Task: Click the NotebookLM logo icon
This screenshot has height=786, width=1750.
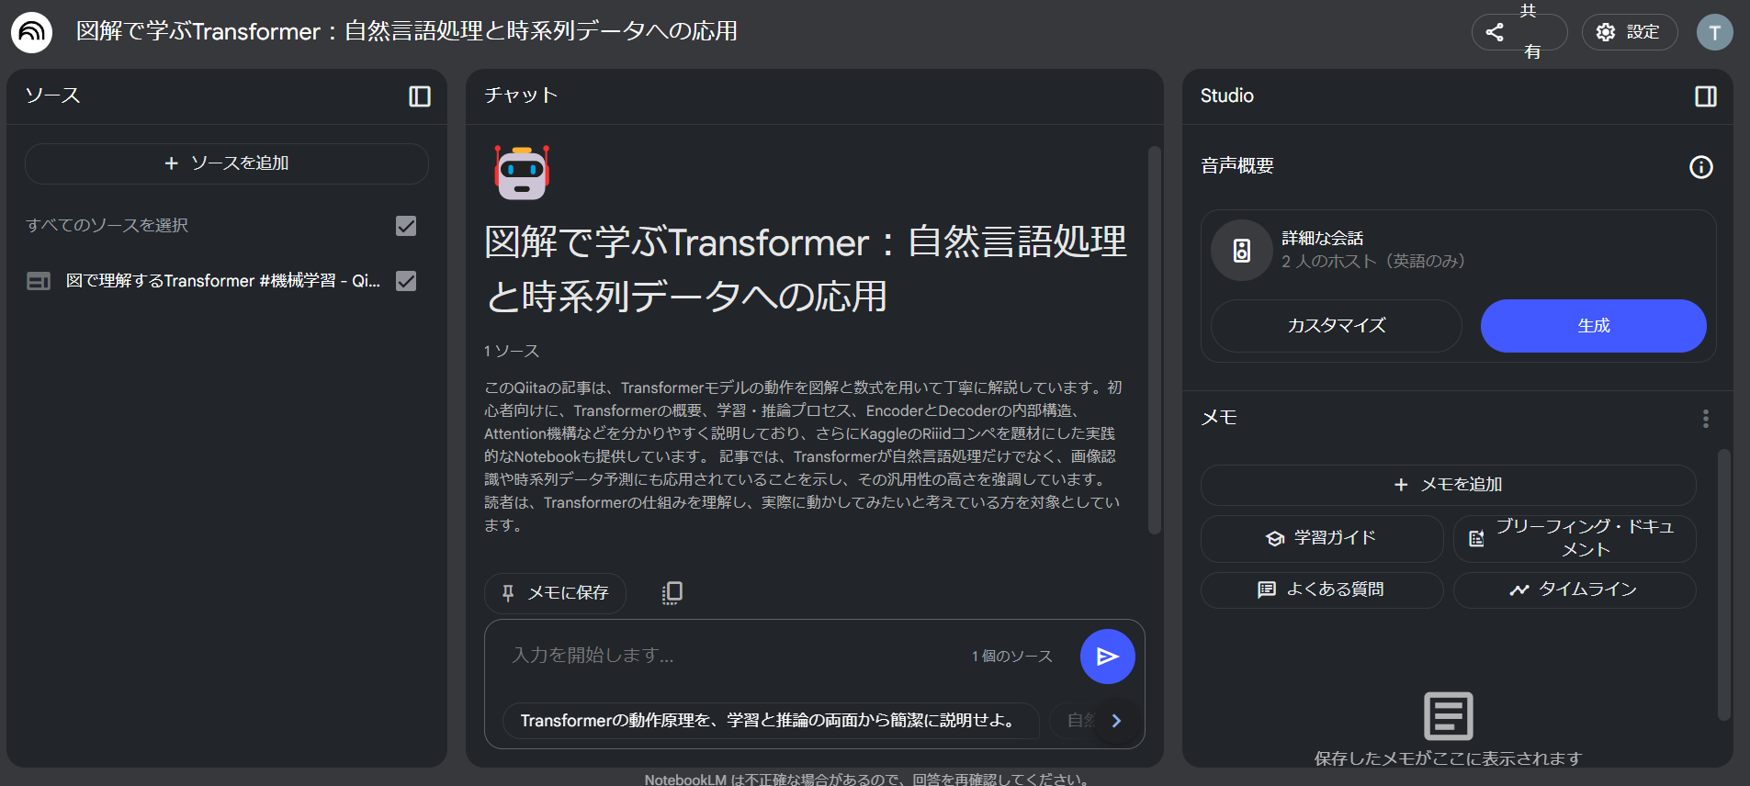Action: tap(31, 32)
